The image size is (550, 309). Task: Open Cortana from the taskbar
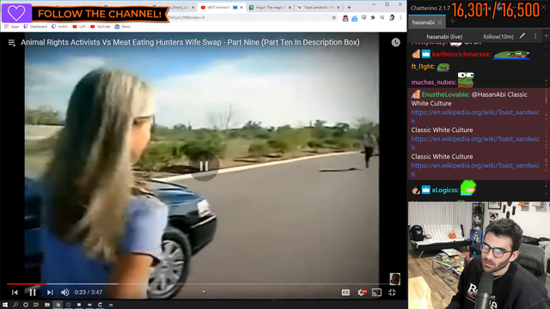click(26, 305)
